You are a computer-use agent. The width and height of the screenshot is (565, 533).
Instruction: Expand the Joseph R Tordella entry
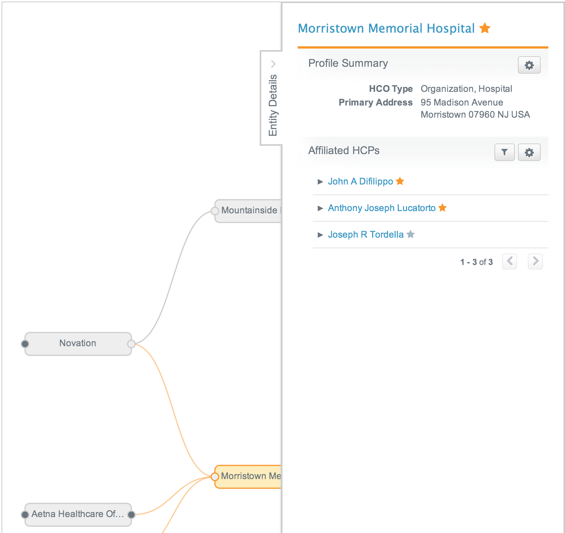pyautogui.click(x=320, y=235)
